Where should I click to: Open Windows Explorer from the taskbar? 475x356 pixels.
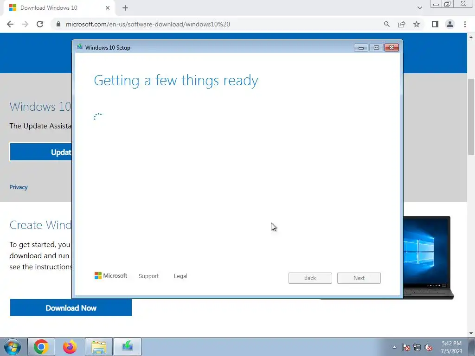tap(99, 347)
